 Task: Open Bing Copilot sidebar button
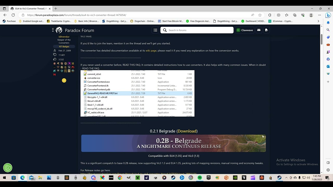pyautogui.click(x=328, y=15)
